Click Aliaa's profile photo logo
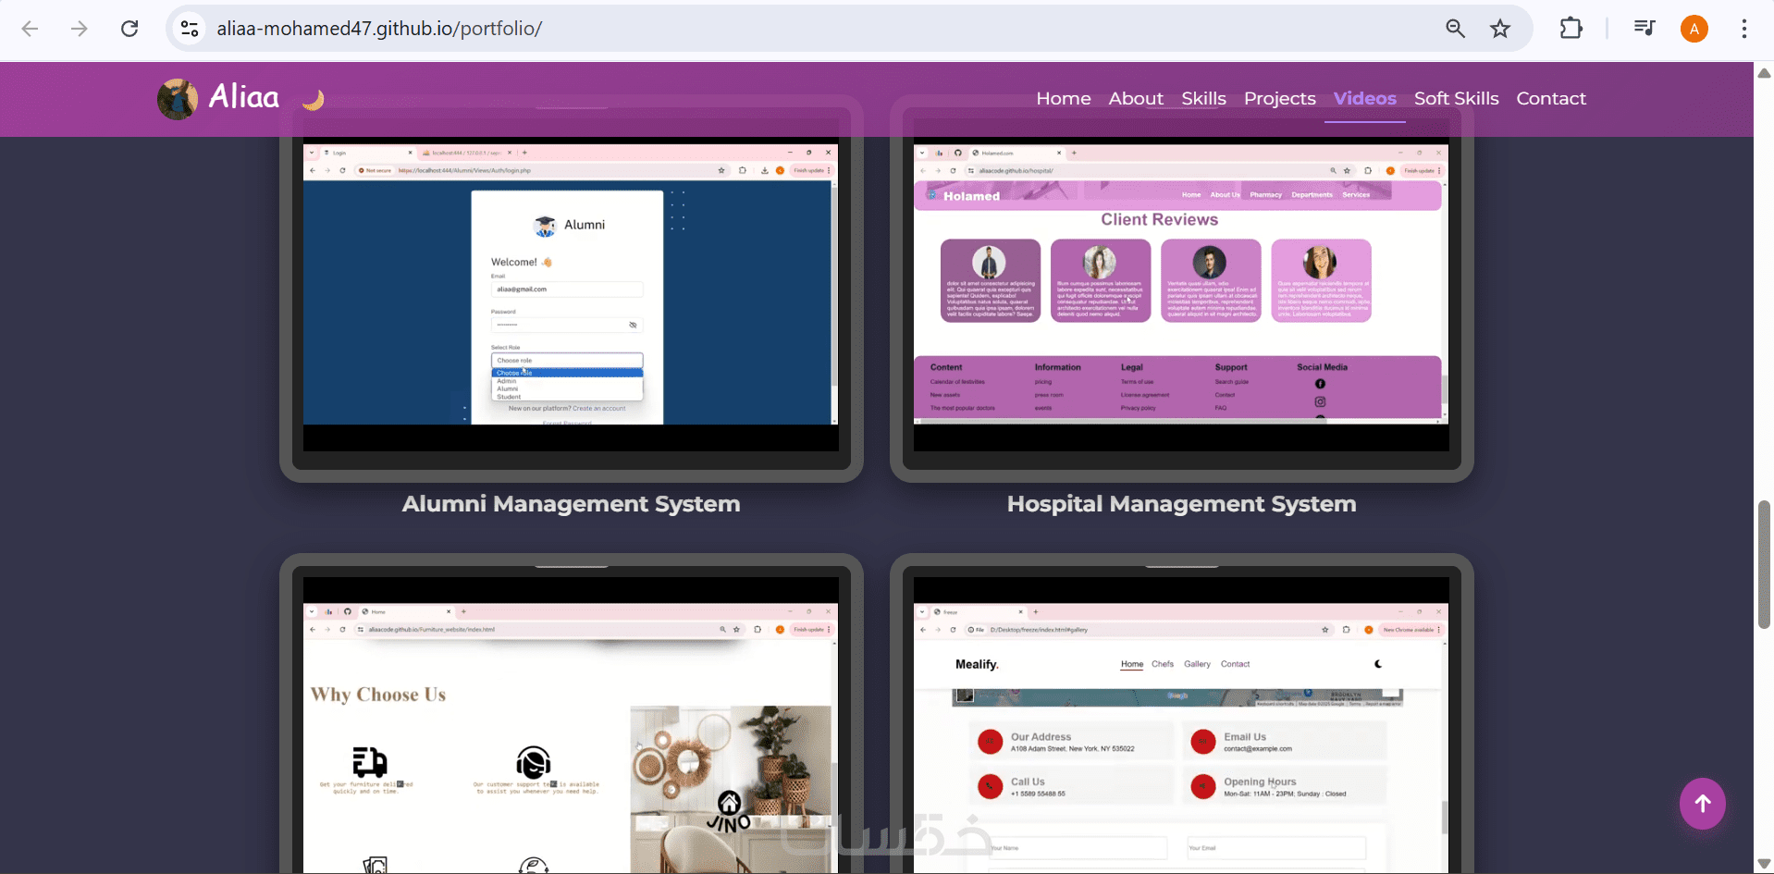 tap(178, 99)
